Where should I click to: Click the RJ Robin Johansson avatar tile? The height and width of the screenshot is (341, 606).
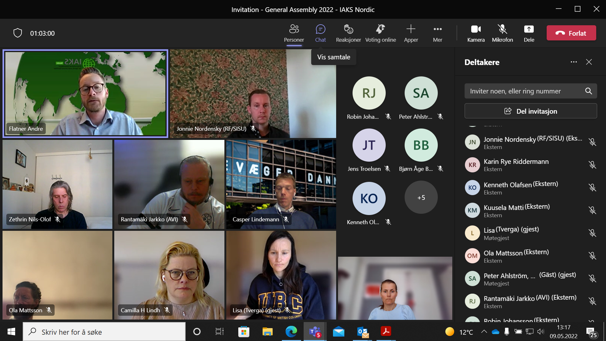coord(369,93)
